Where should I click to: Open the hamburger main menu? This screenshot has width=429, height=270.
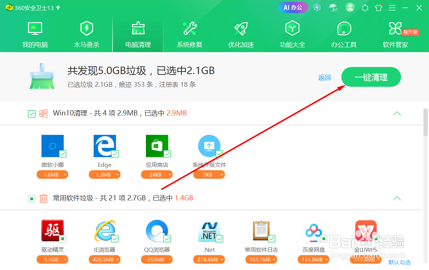pos(392,7)
